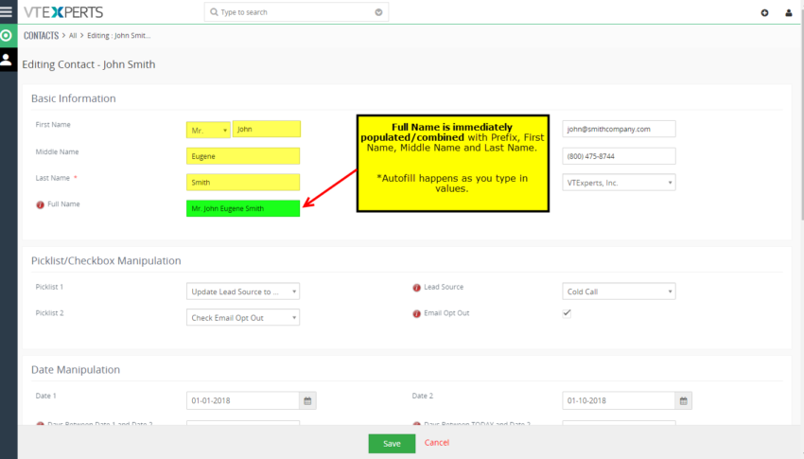Click the Last Name label
Image resolution: width=804 pixels, height=459 pixels.
(53, 178)
